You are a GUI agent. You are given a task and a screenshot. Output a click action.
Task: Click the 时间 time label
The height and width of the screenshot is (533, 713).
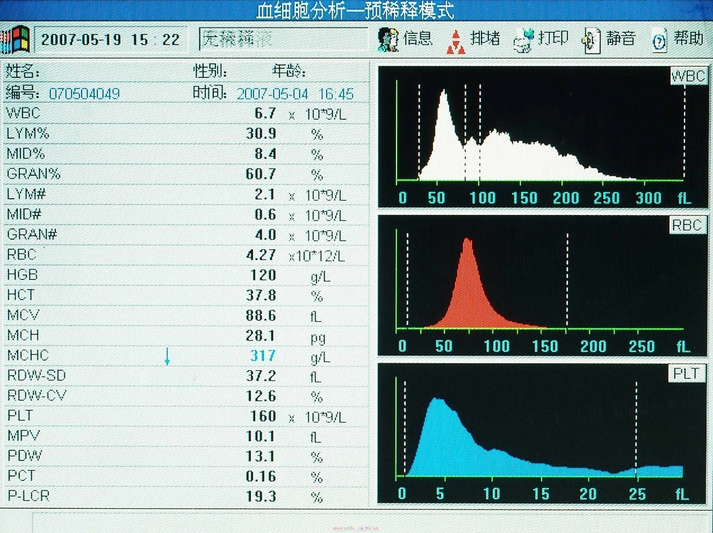click(x=210, y=92)
